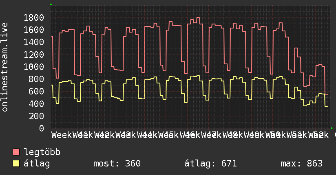This screenshot has height=175, width=336.
Task: Select the legtöbb legend label
Action: [42, 152]
